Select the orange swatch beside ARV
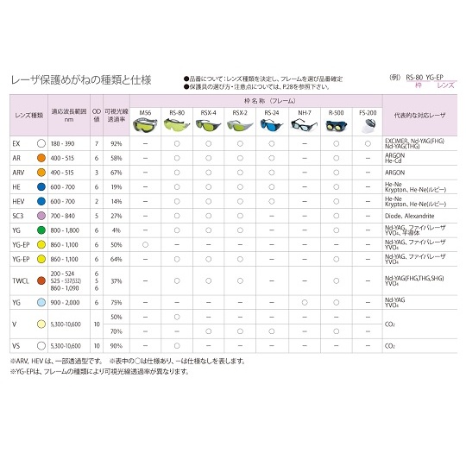 [41, 173]
